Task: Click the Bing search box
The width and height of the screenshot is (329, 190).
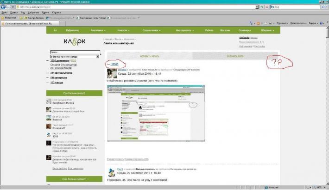Action: [x=296, y=7]
